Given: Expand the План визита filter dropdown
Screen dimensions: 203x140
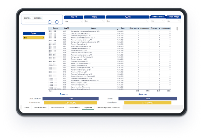Looking at the screenshot, I should coord(159,21).
